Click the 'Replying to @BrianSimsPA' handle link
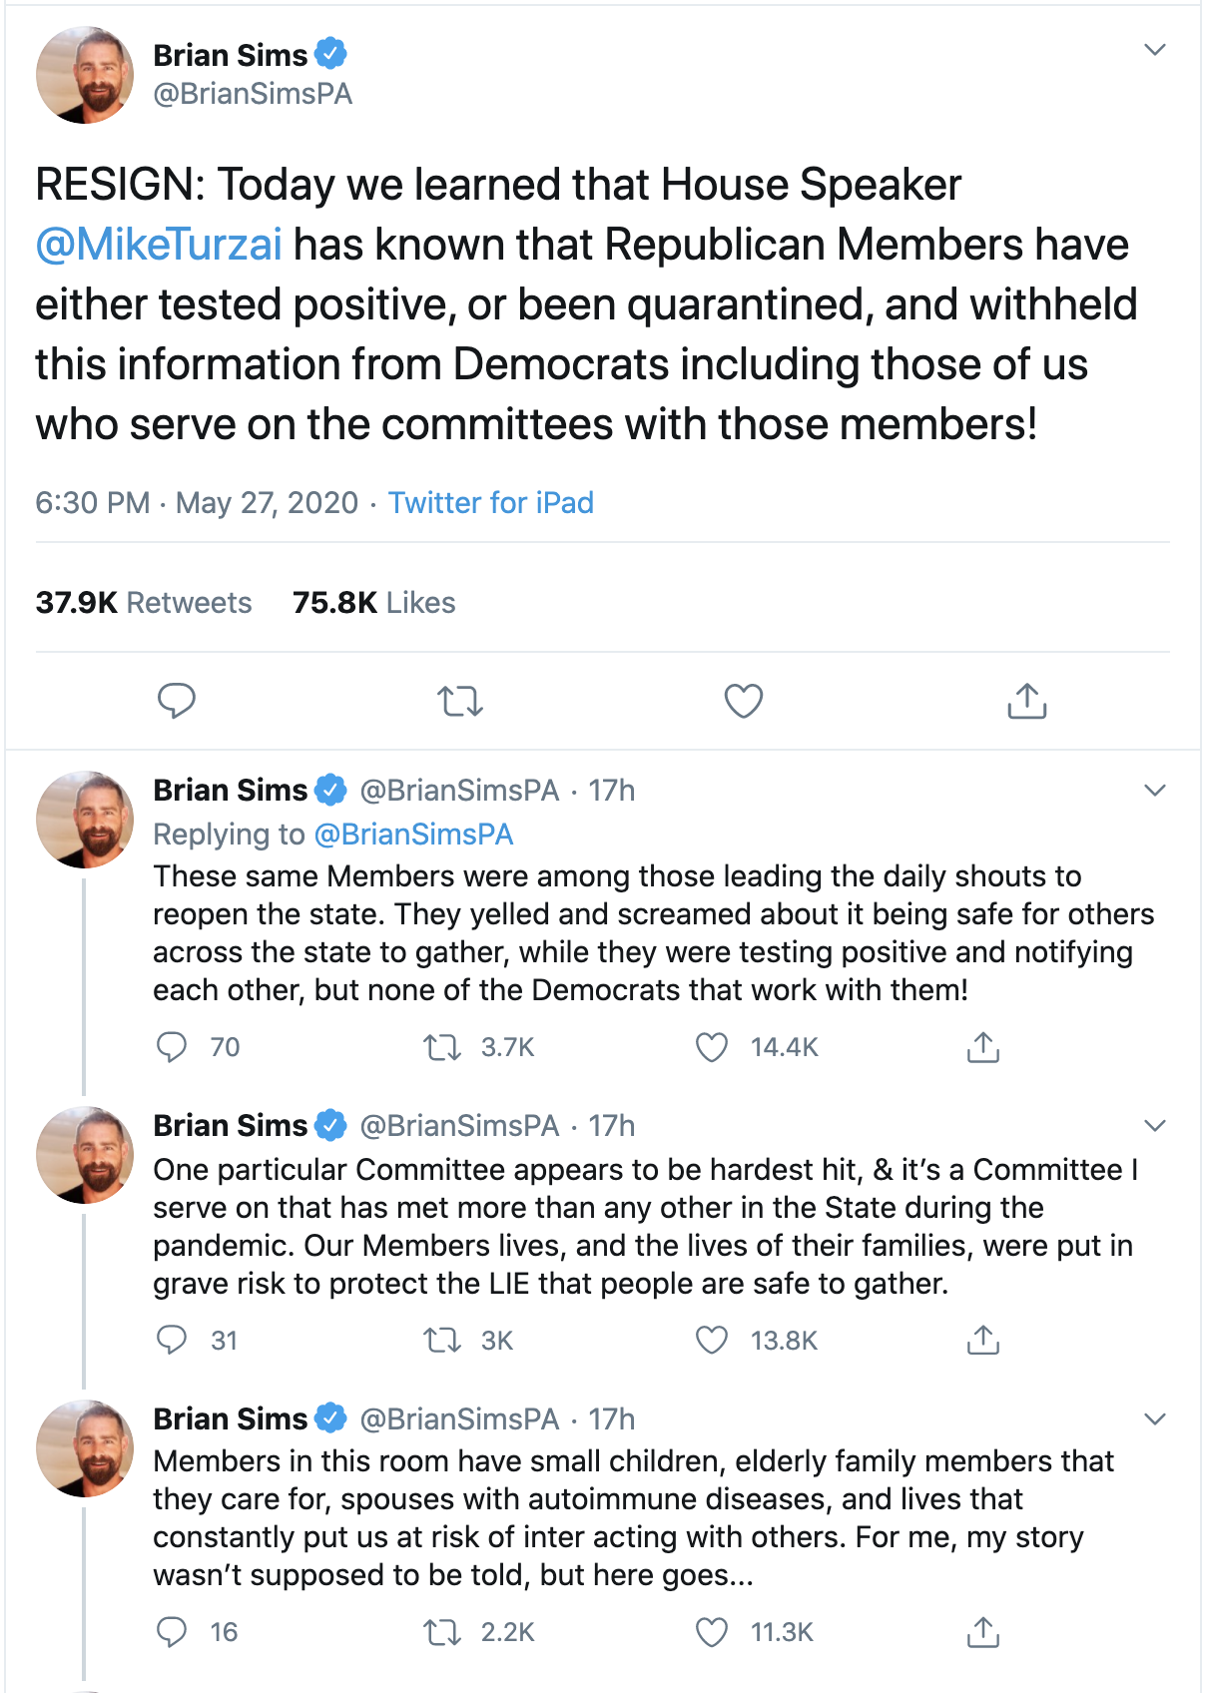Viewport: 1206px width, 1693px height. pyautogui.click(x=413, y=835)
